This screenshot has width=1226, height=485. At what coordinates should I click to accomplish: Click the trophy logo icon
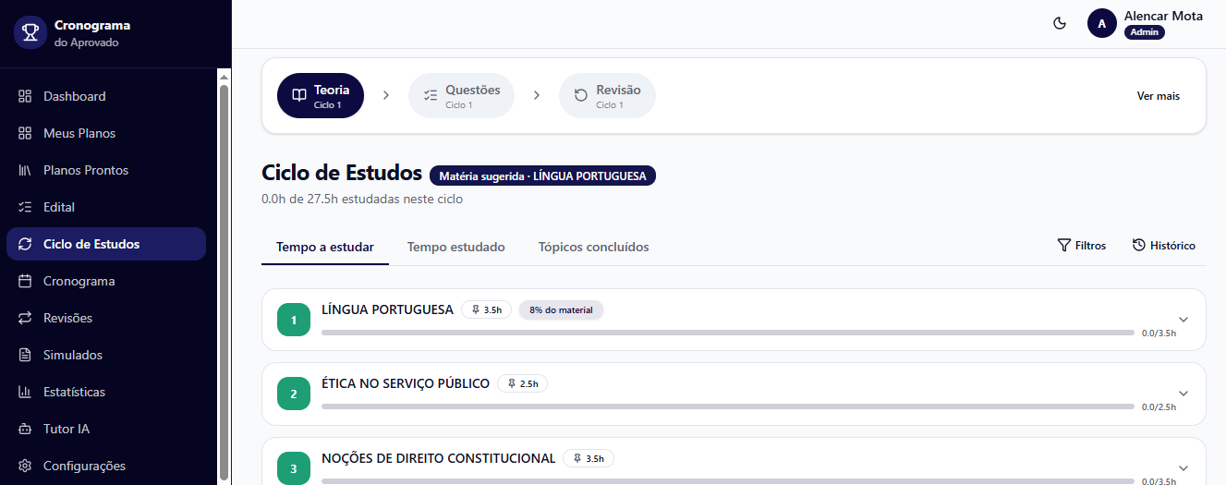[30, 33]
